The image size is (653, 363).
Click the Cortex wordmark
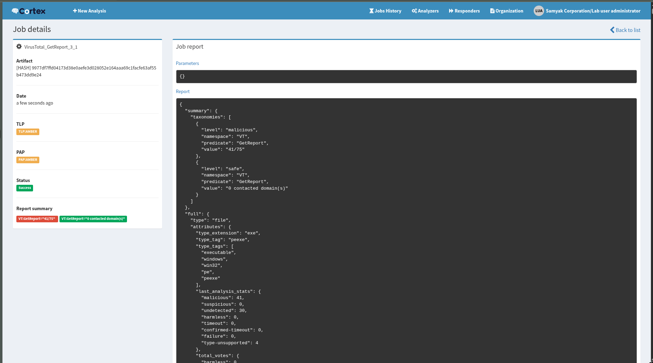tap(32, 11)
